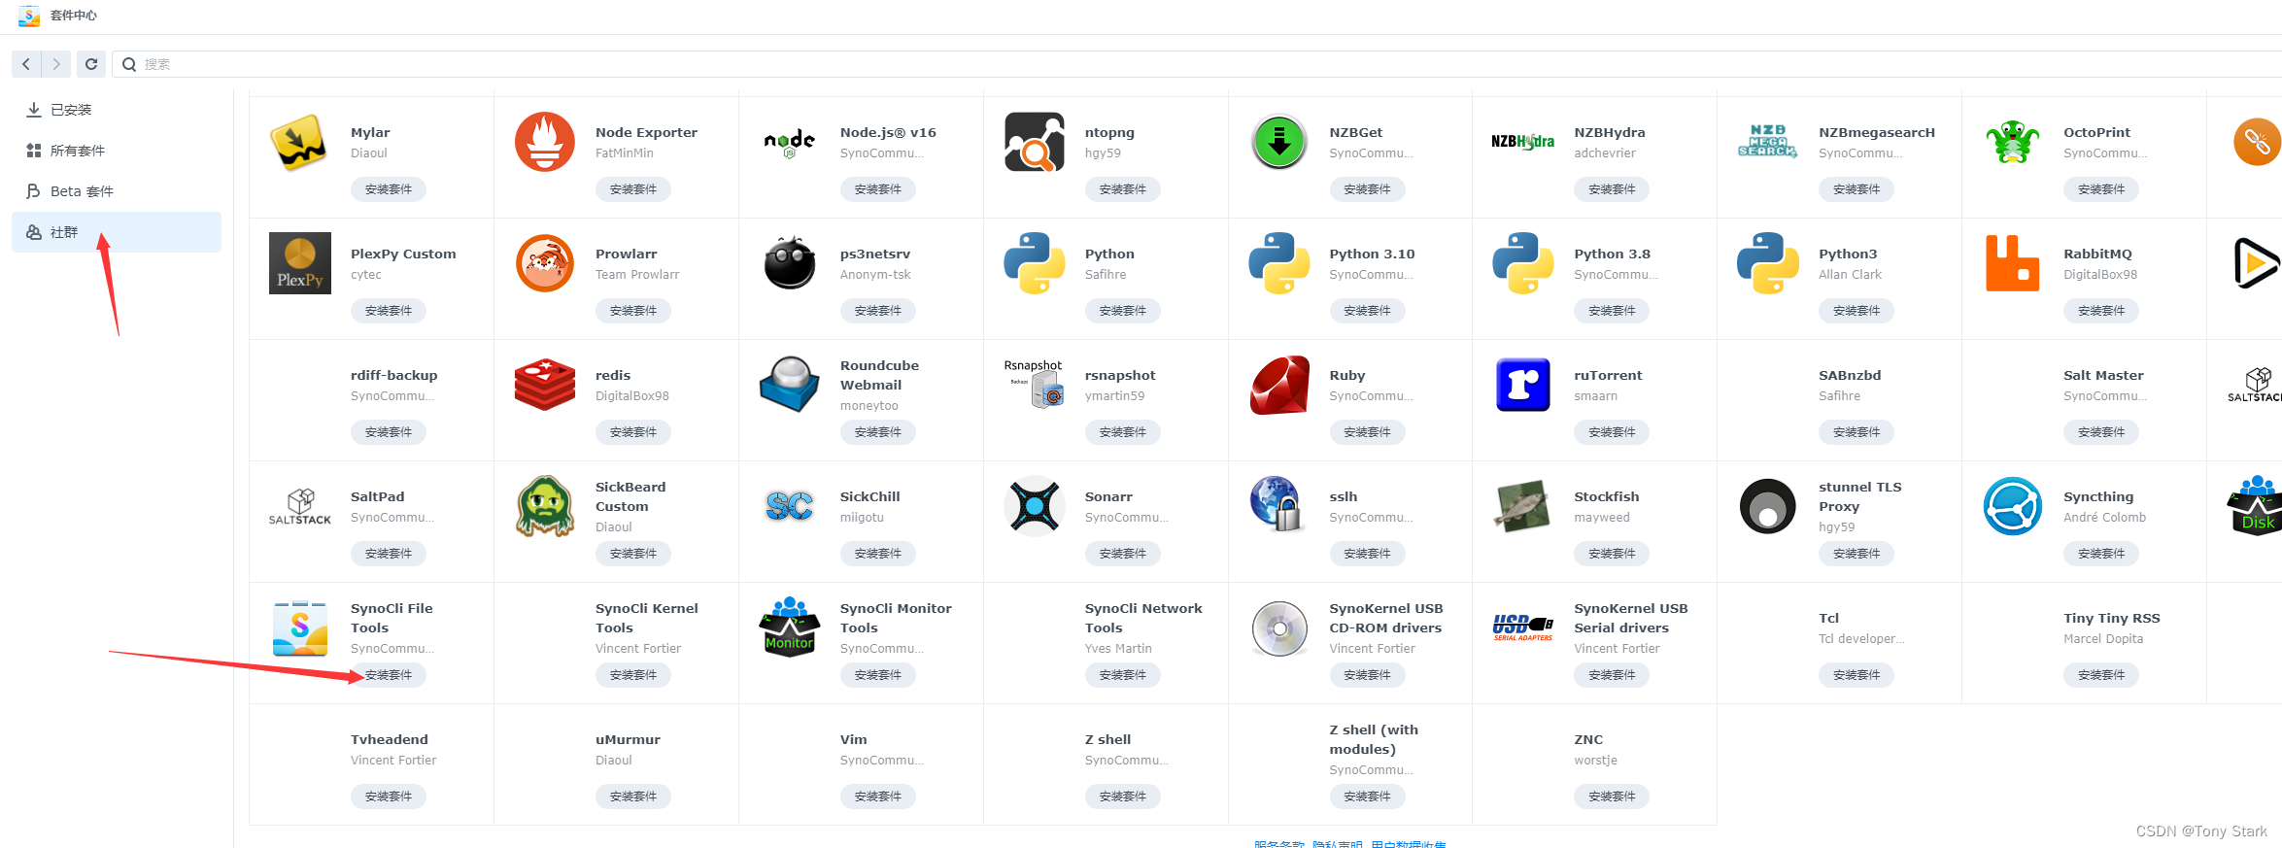Click the Ruby gem icon
The height and width of the screenshot is (848, 2282).
1278,385
